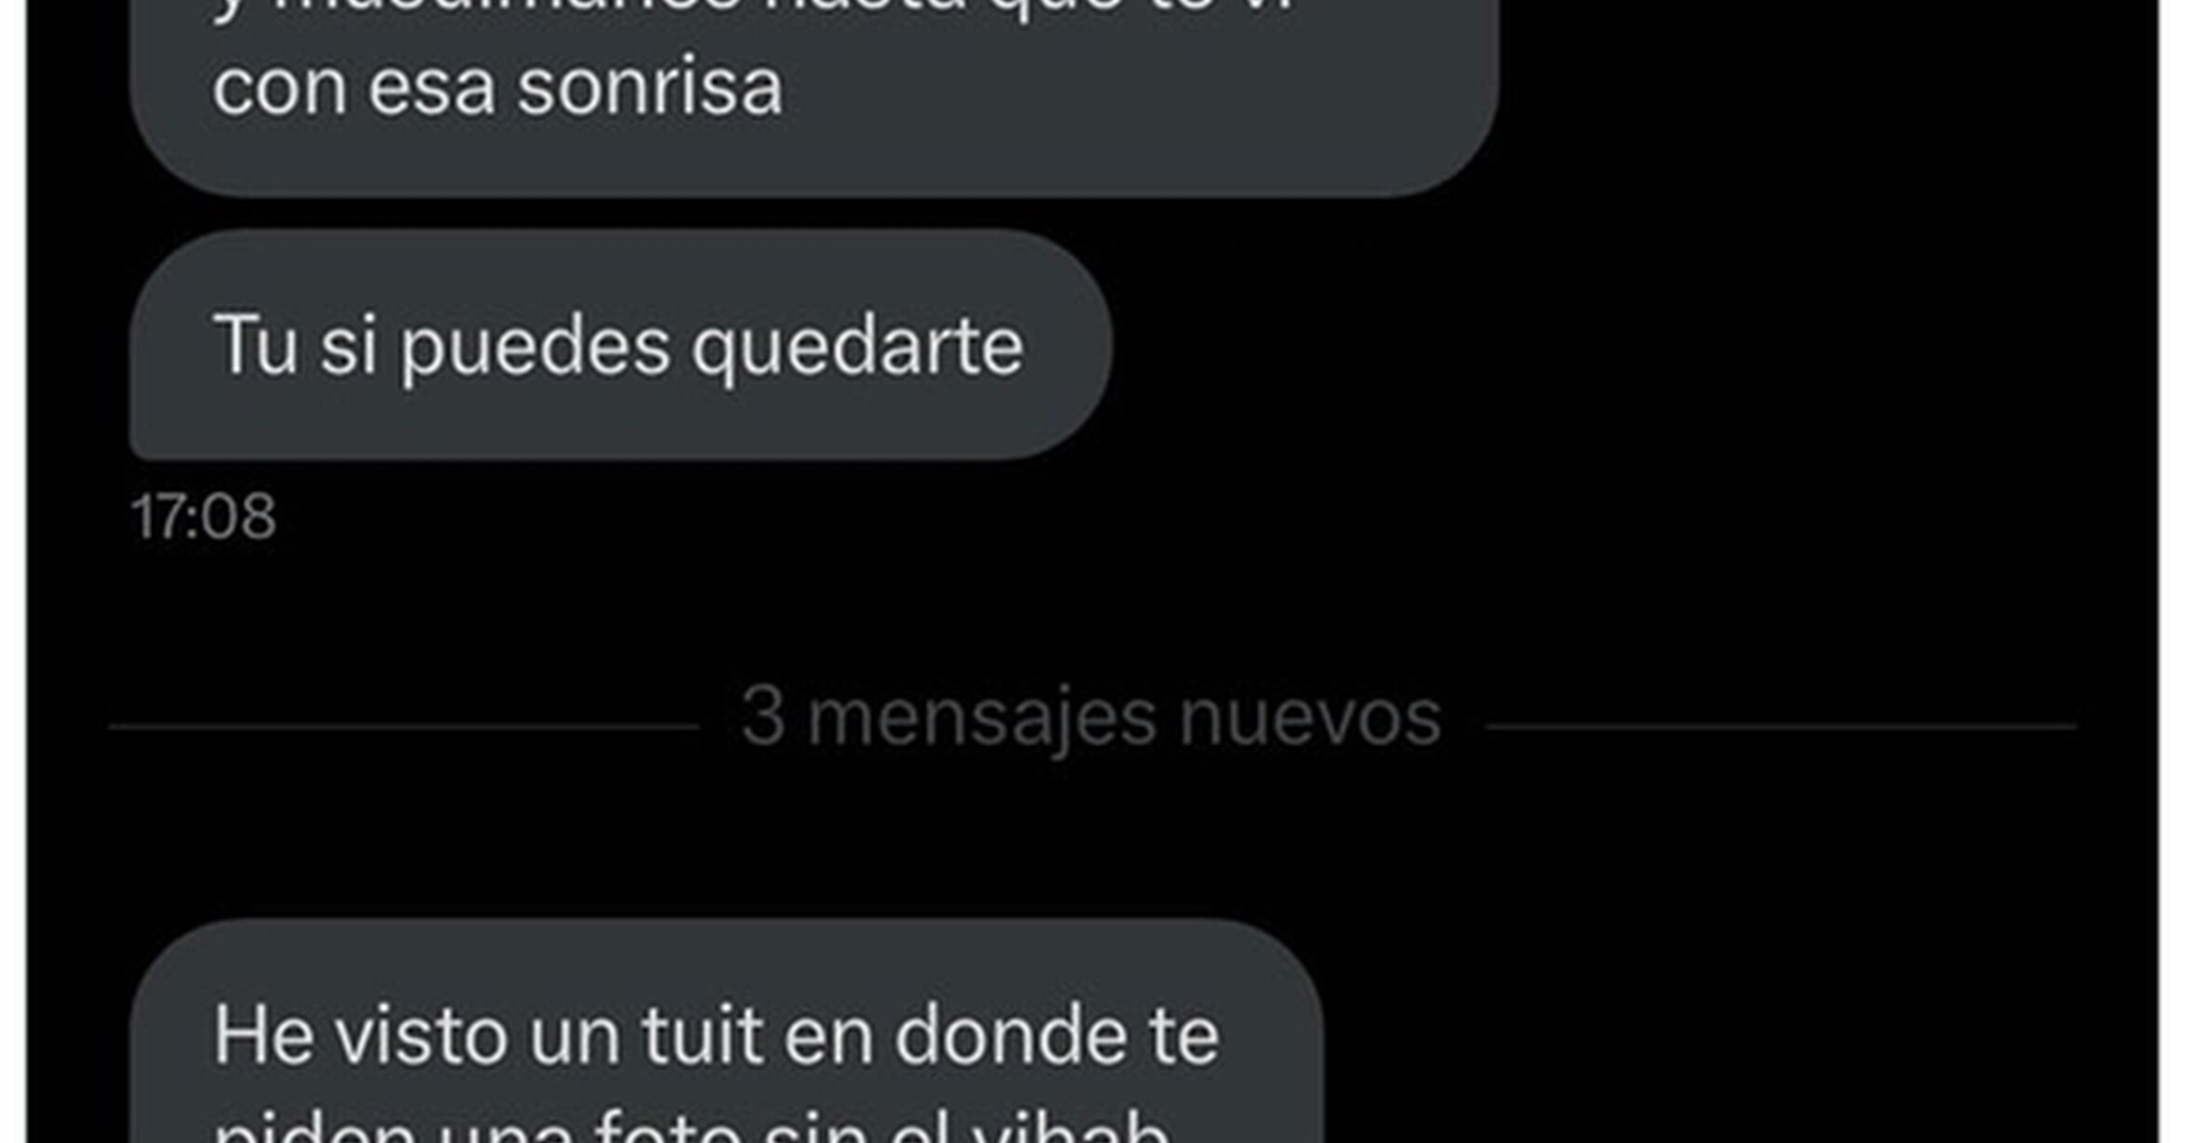Tap the "Tu si puedes quedarte" message bubble
Screen dimensions: 2185x1143
(621, 345)
